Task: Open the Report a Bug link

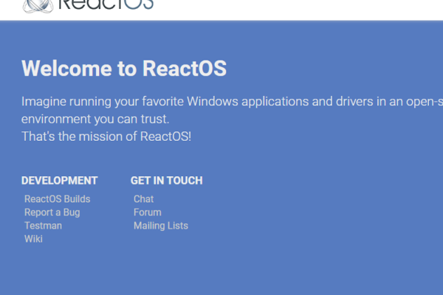Action: click(x=52, y=212)
